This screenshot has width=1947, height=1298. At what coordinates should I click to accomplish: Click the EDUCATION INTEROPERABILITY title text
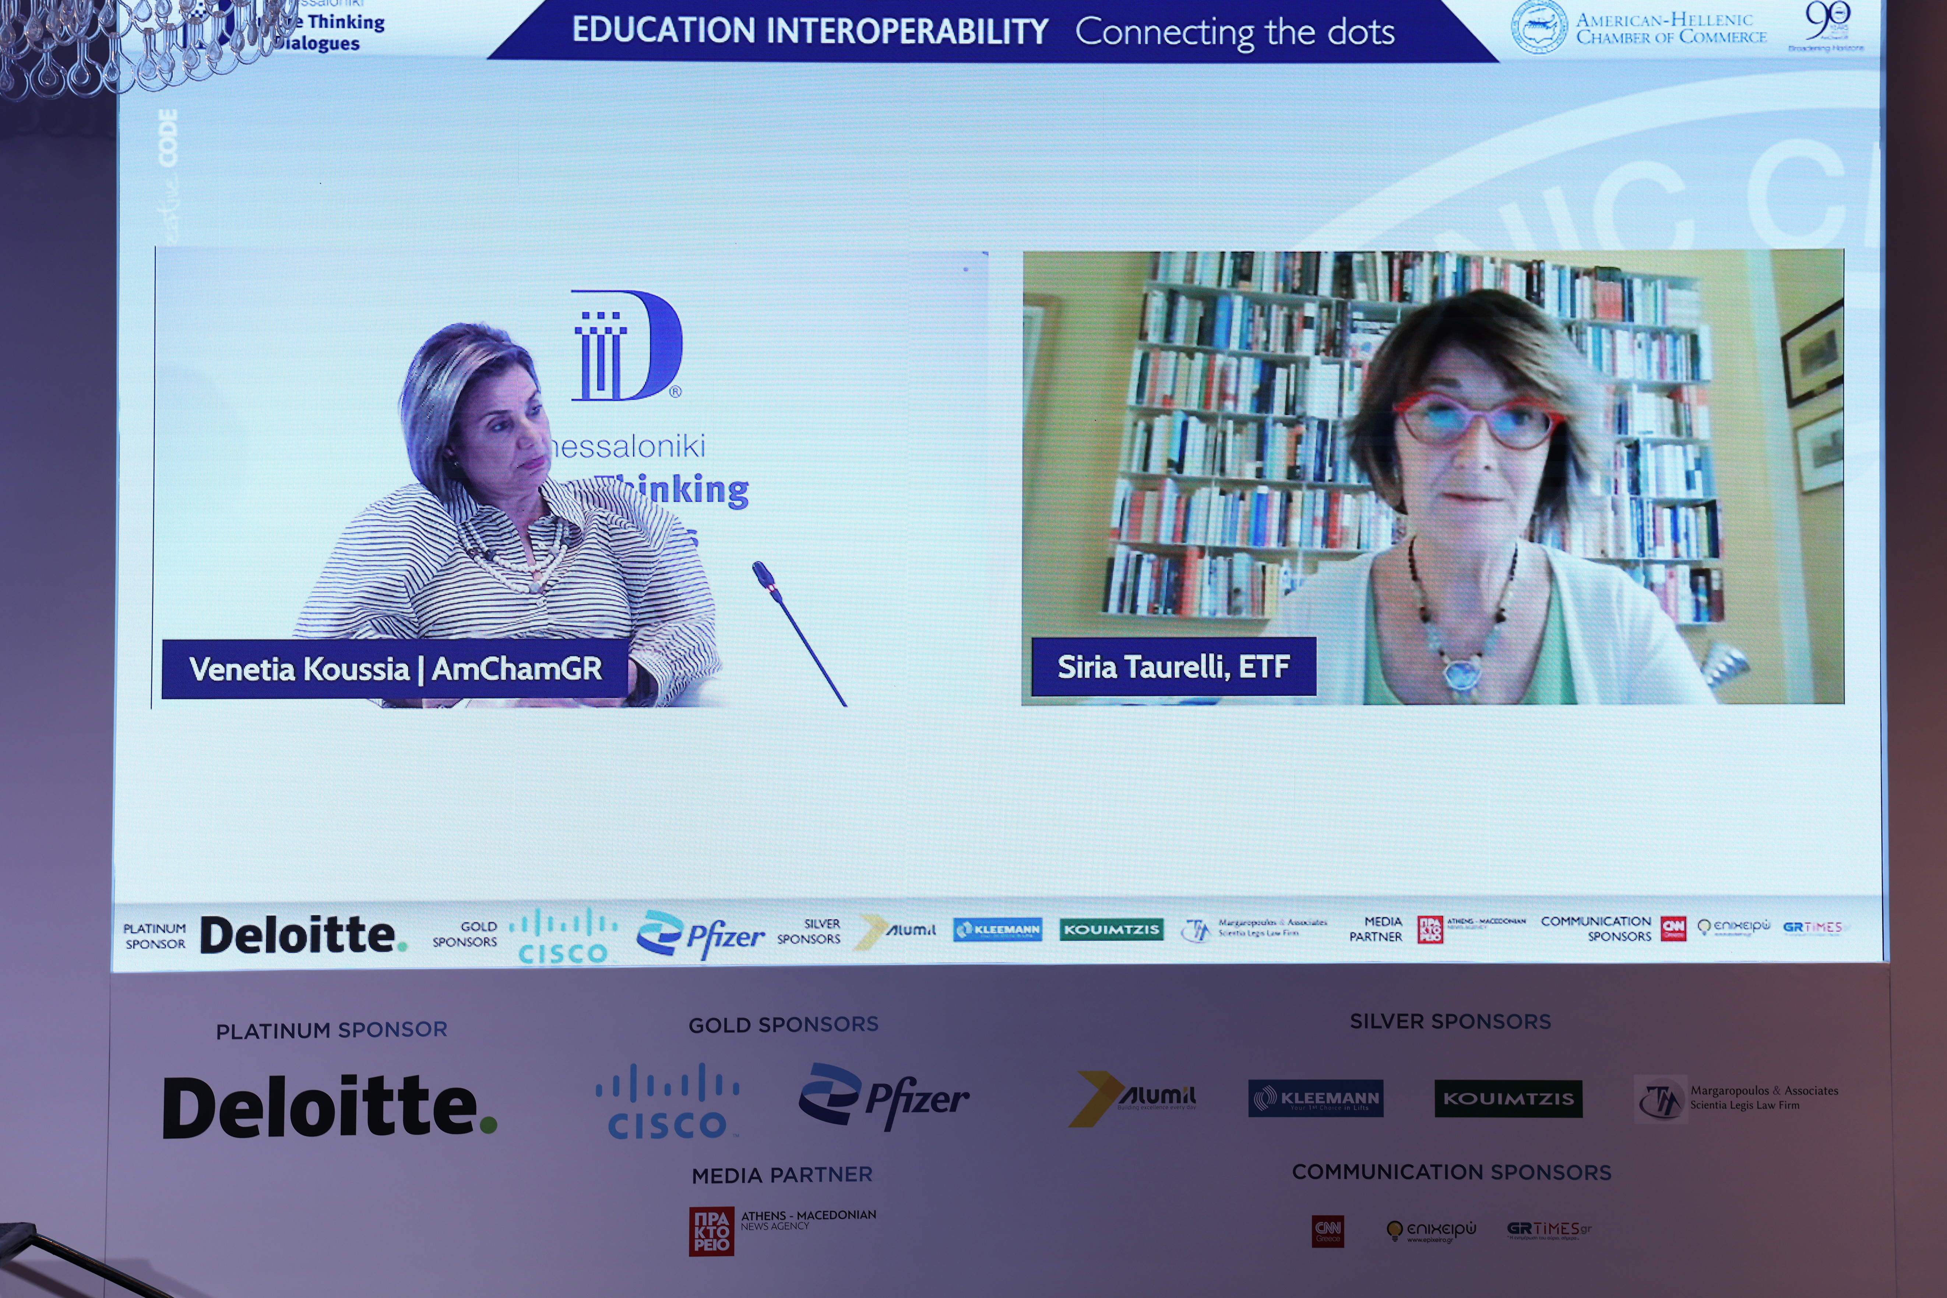click(x=810, y=31)
